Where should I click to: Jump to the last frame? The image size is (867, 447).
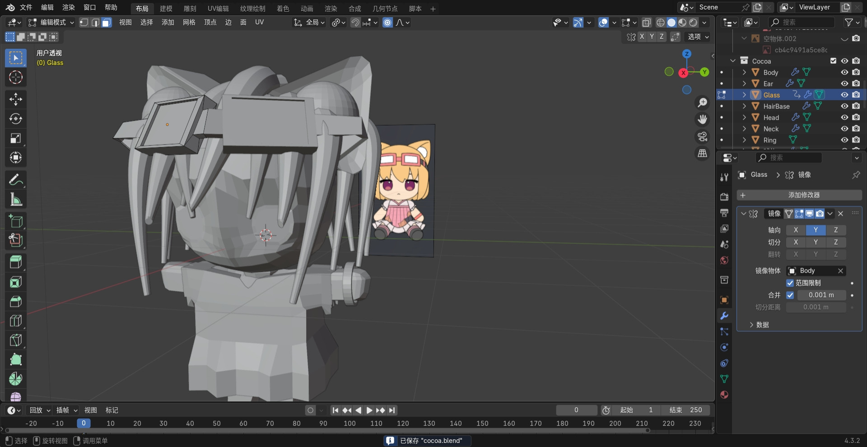pyautogui.click(x=392, y=410)
